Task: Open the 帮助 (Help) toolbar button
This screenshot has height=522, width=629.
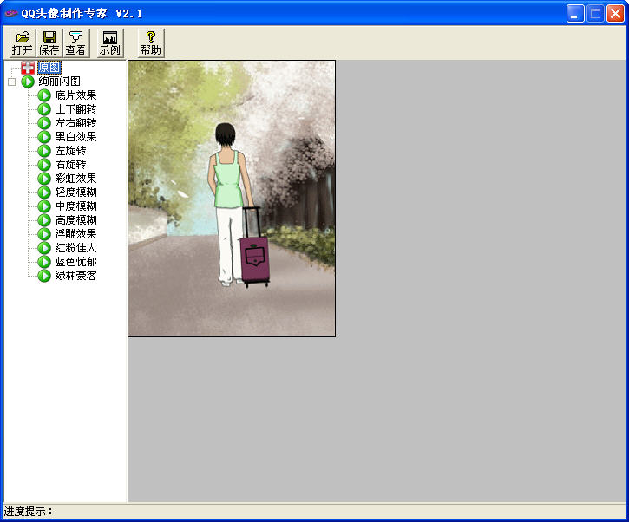Action: click(151, 42)
